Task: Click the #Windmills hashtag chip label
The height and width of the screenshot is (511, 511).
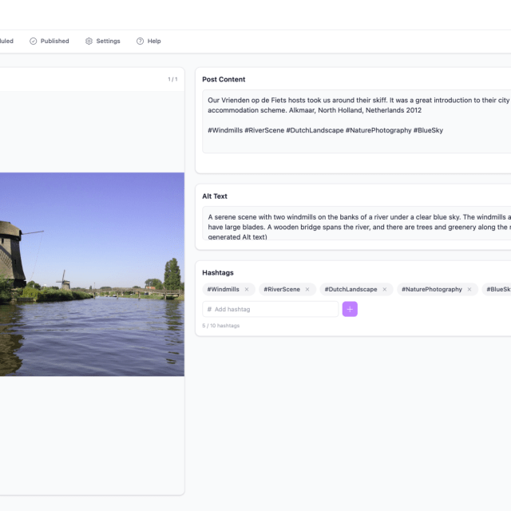Action: [223, 289]
